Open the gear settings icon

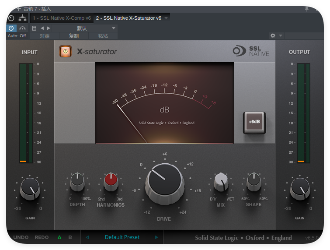273,35
